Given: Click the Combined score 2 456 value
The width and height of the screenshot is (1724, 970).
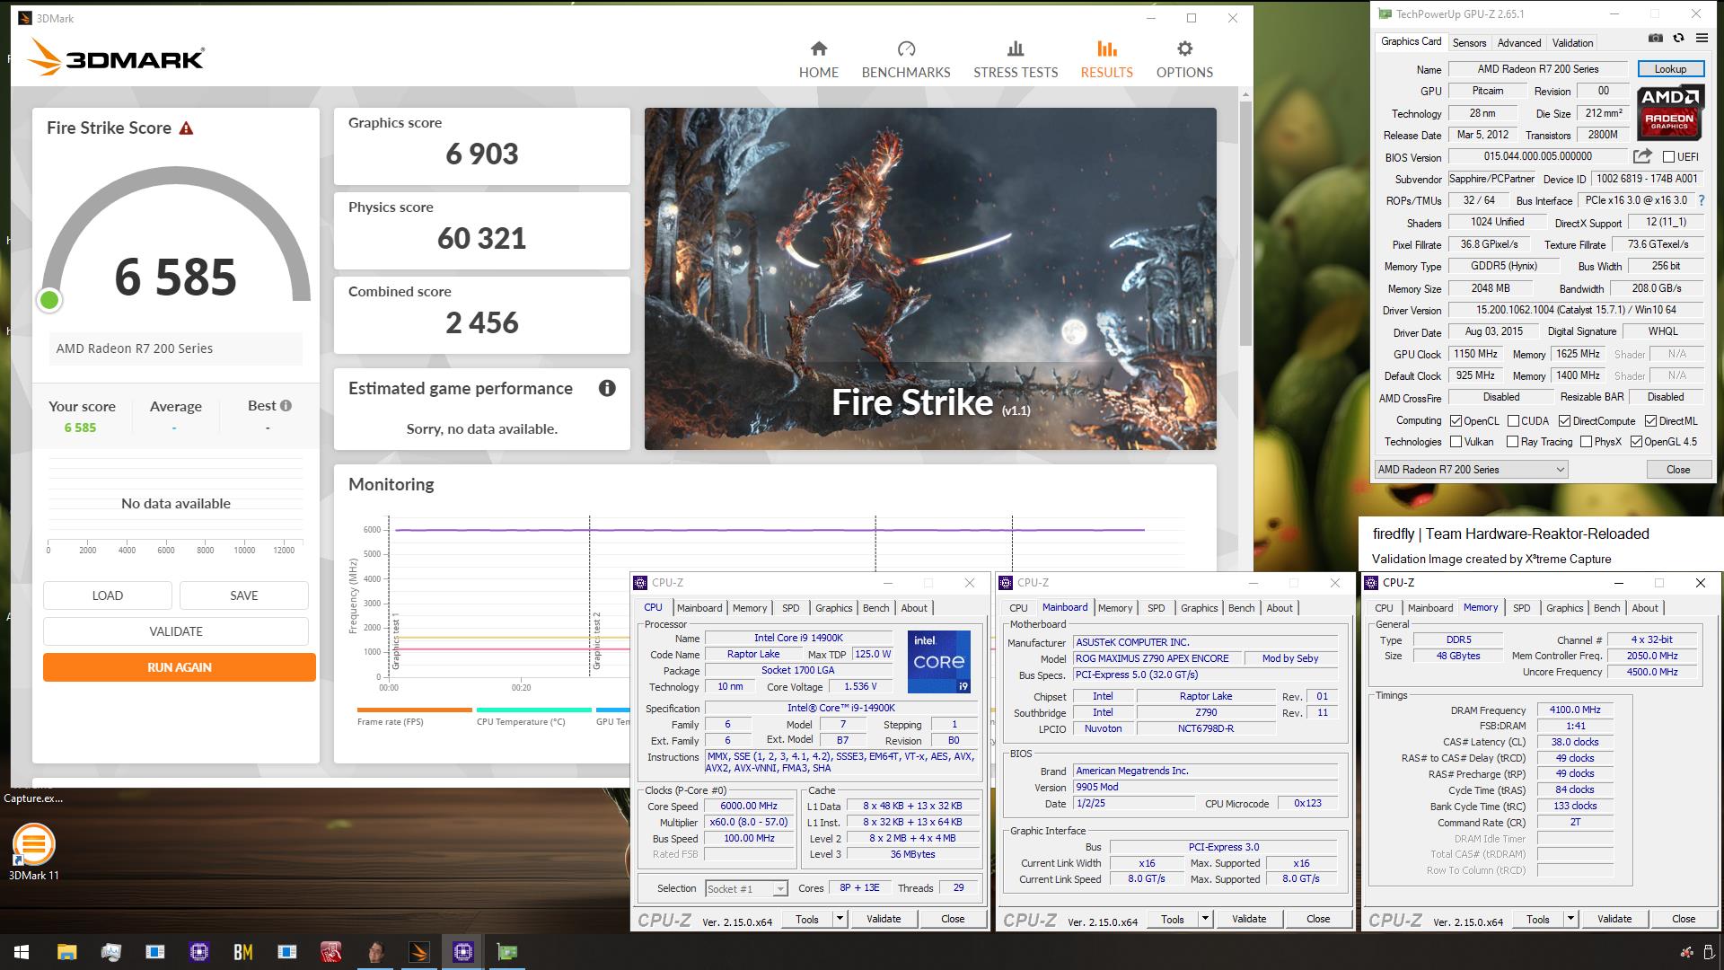Looking at the screenshot, I should (482, 323).
